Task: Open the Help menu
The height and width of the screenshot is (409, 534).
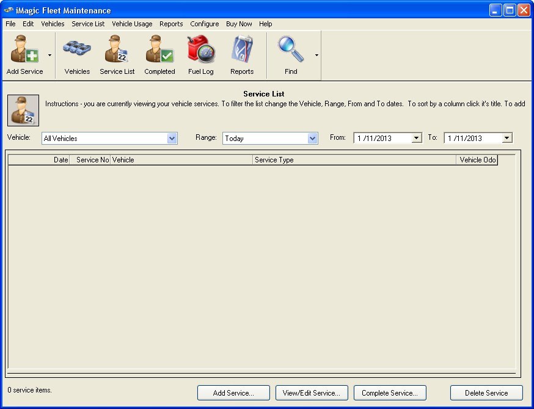Action: (x=265, y=24)
